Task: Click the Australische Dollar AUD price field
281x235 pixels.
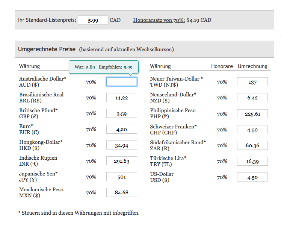Action: 121,82
